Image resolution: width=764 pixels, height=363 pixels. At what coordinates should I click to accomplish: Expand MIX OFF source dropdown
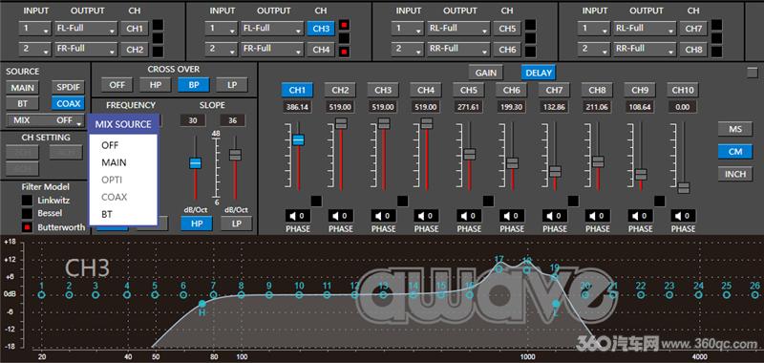(x=45, y=120)
